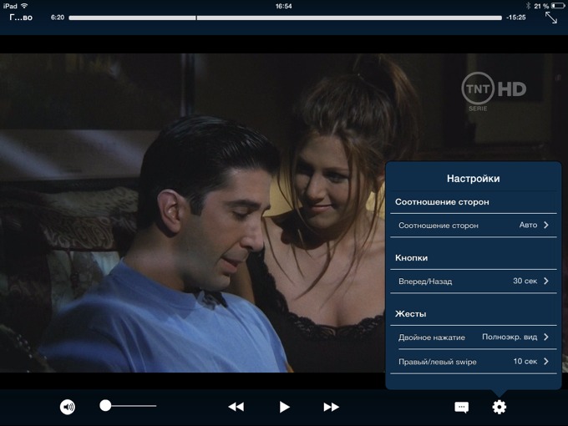The height and width of the screenshot is (426, 568).
Task: Click the 'Жесты' section header
Action: [x=410, y=314]
